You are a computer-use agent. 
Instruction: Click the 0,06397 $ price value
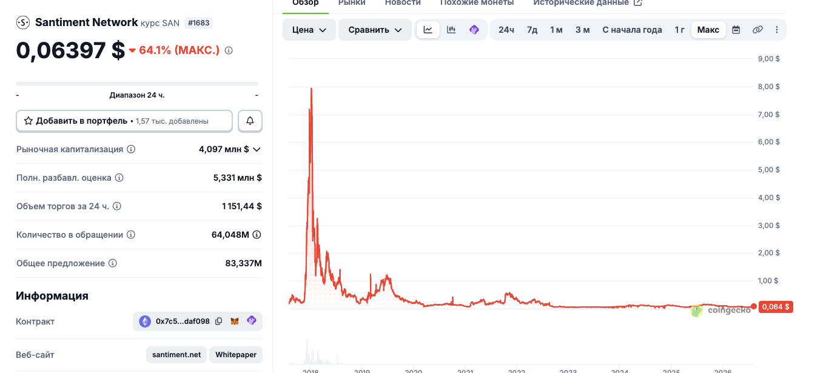(70, 50)
